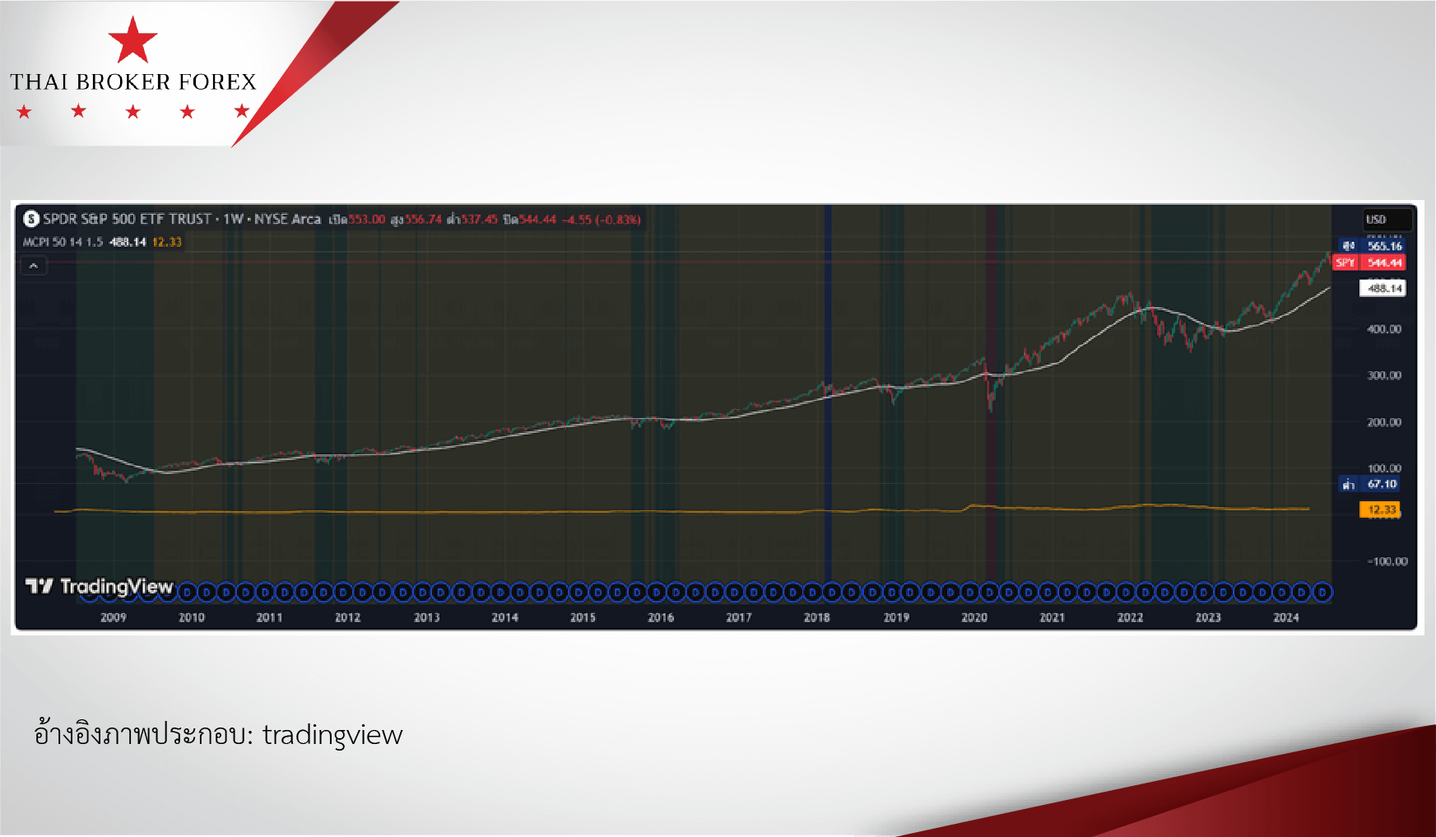Click the 565.16 high price label
Viewport: 1436px width, 837px height.
click(1384, 246)
